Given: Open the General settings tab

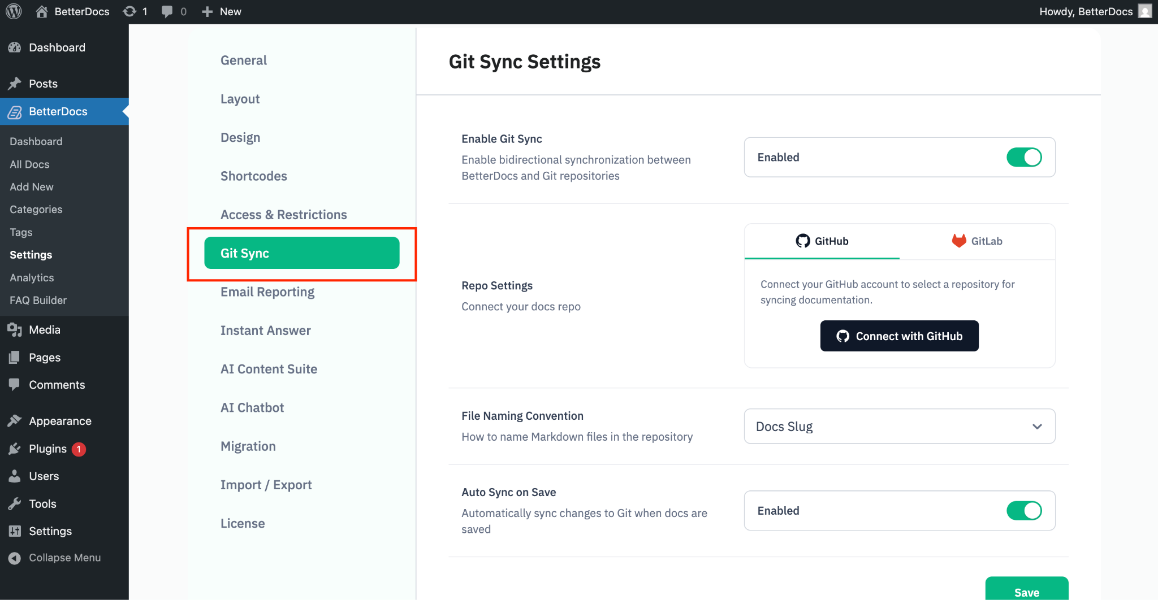Looking at the screenshot, I should [244, 60].
